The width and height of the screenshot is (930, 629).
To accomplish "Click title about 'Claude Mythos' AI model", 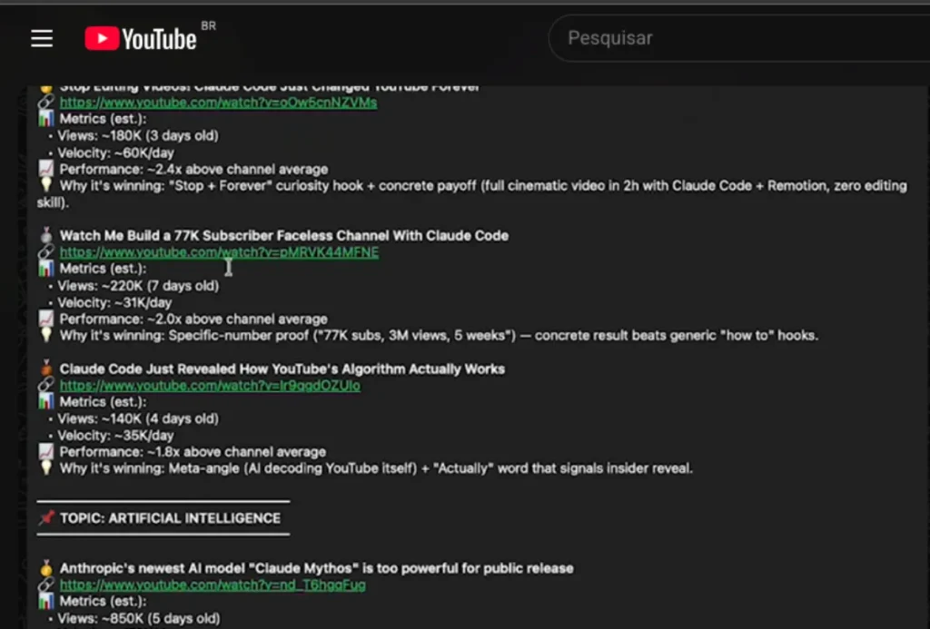I will (317, 568).
